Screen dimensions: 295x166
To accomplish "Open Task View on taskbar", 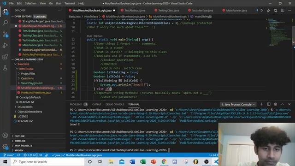I will 100,162.
